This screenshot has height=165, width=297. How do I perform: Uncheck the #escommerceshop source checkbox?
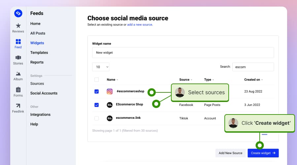[x=97, y=91]
